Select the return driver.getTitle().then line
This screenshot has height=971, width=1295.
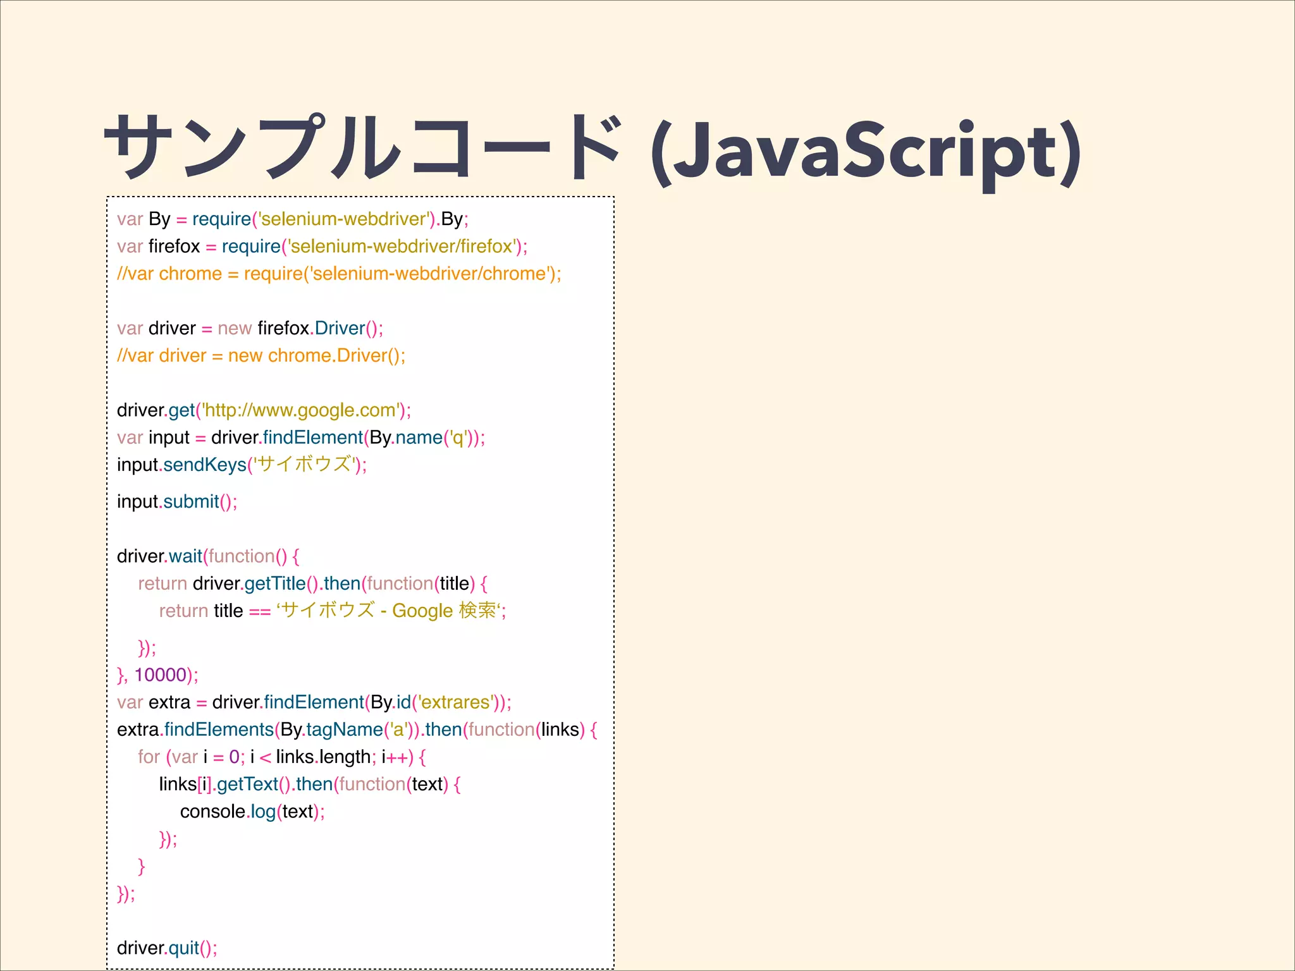(x=312, y=583)
